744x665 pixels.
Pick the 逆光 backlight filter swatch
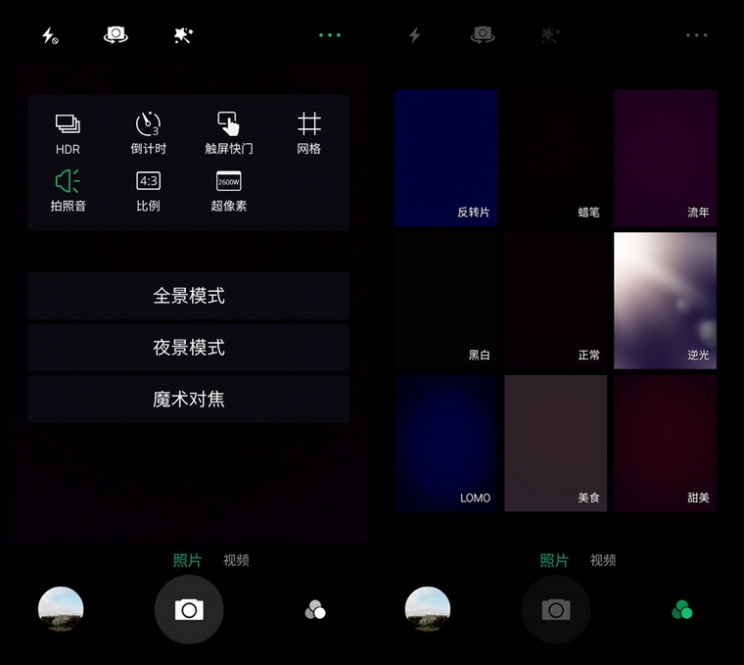(665, 300)
